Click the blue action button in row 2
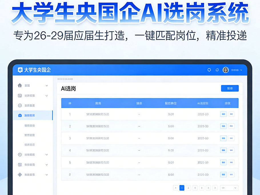The height and width of the screenshot is (195, 260). pos(223,126)
